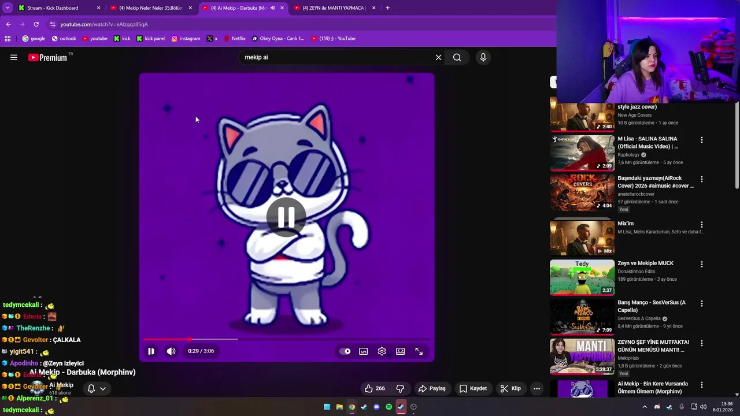Screen dimensions: 740x416
Task: Open the Zeyn ve Mekiple MUCK thumbnail
Action: pyautogui.click(x=582, y=277)
